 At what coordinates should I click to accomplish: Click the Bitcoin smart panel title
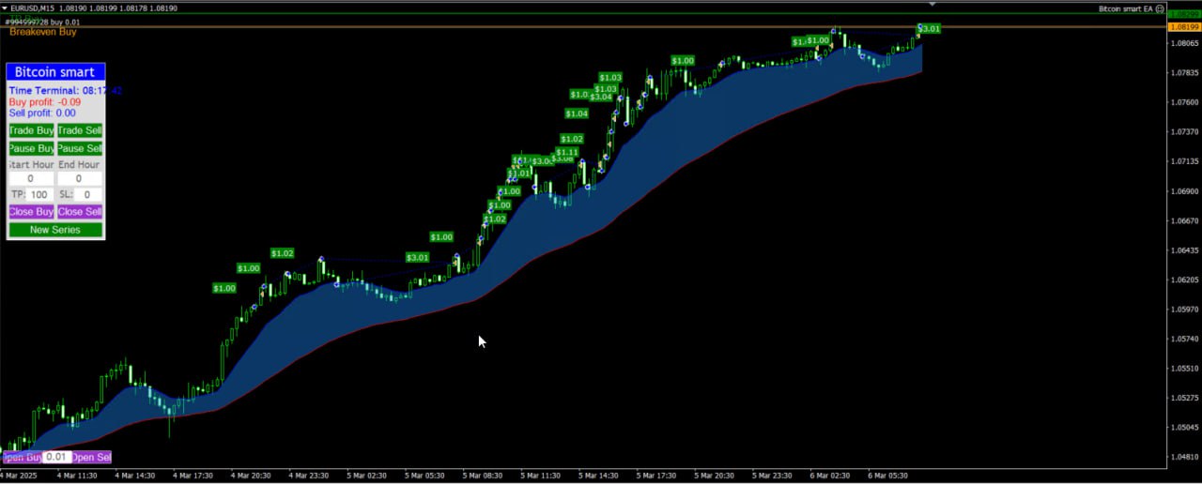pos(55,72)
